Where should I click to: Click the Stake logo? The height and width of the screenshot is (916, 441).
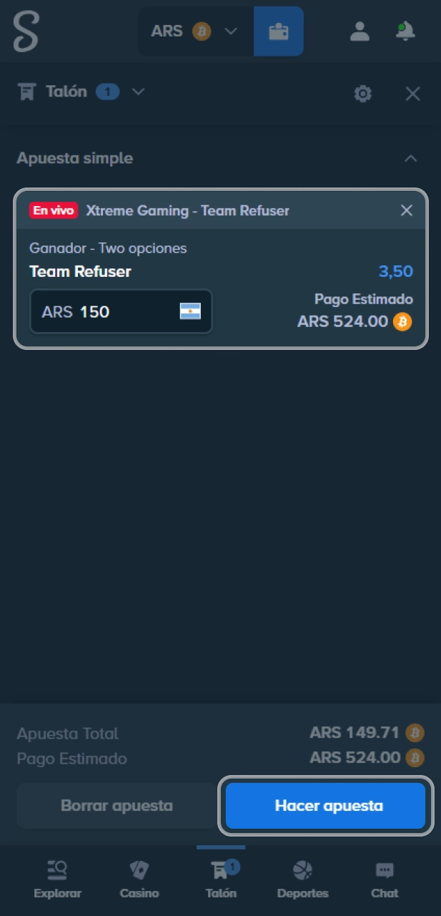click(x=24, y=31)
